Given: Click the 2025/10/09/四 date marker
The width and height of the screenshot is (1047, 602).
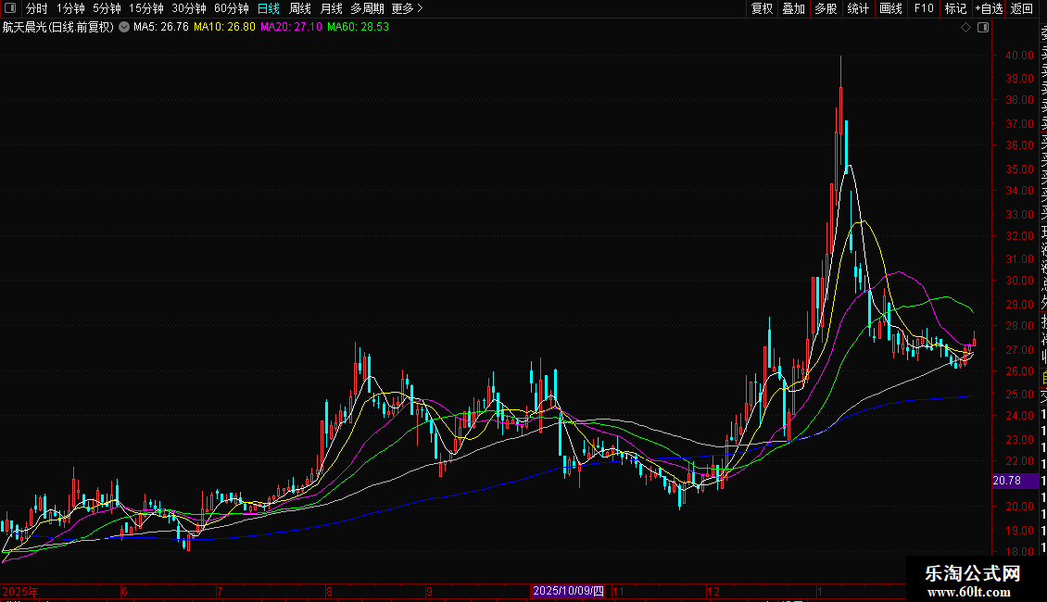Looking at the screenshot, I should click(x=568, y=591).
